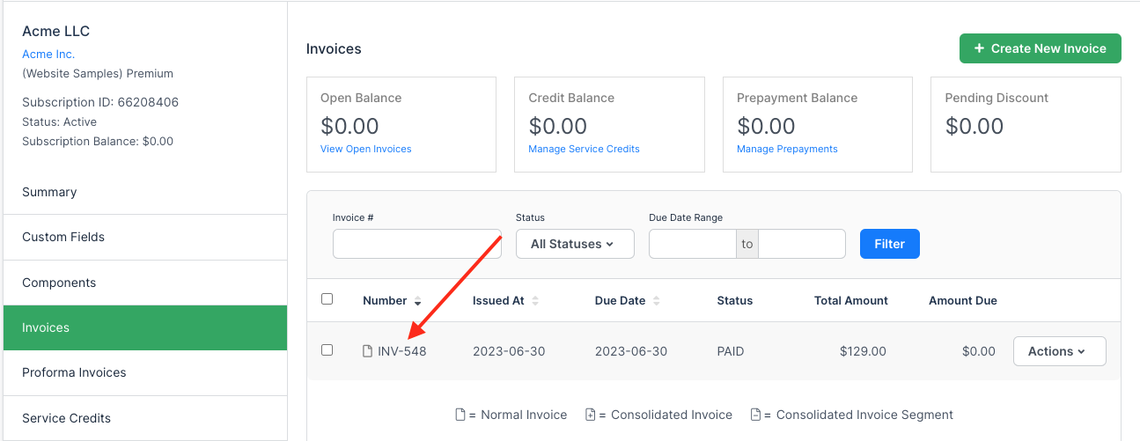Sort invoices by Due Date arrows
The width and height of the screenshot is (1140, 441).
click(x=657, y=301)
